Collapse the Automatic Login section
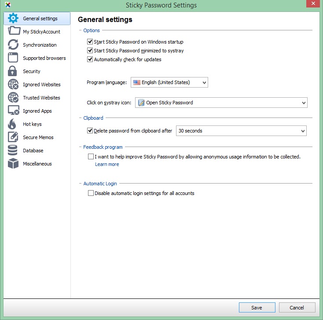Image resolution: width=323 pixels, height=320 pixels. click(x=81, y=184)
